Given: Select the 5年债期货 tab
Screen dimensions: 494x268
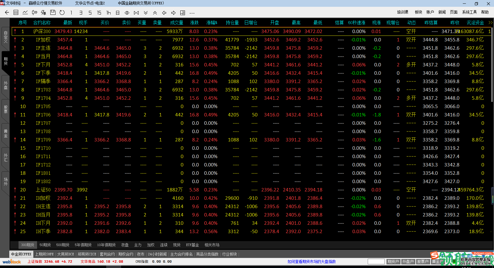Looking at the screenshot, I should coord(83,245).
